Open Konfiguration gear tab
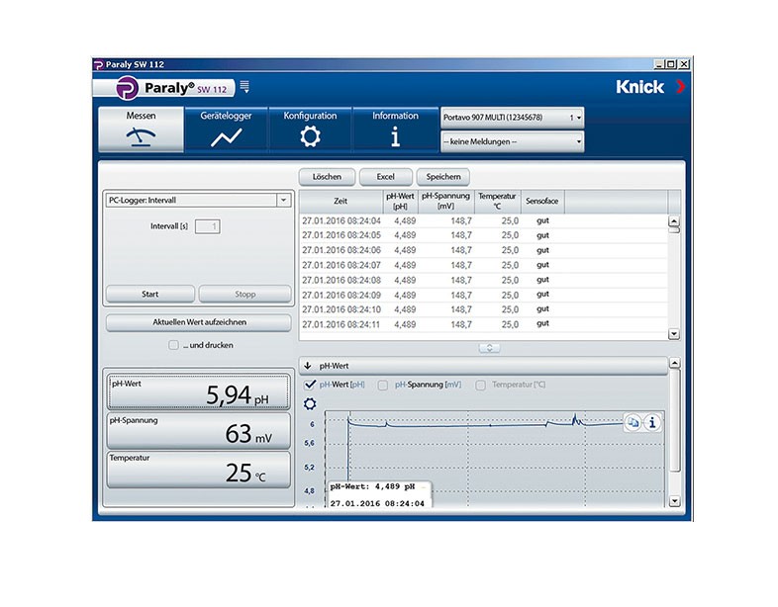Image resolution: width=778 pixels, height=607 pixels. pos(310,130)
